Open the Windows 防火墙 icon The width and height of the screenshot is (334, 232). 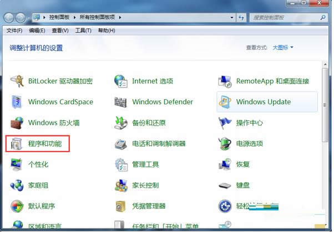pos(18,123)
